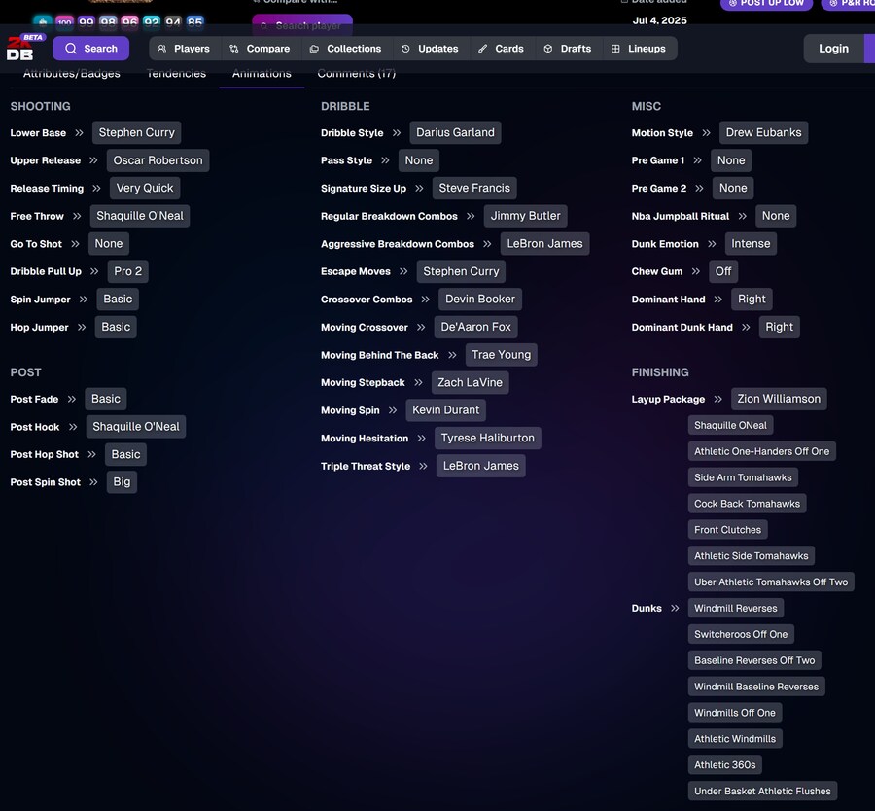Click Athletic One-Handers Off One dunk
This screenshot has height=811, width=875.
point(761,451)
